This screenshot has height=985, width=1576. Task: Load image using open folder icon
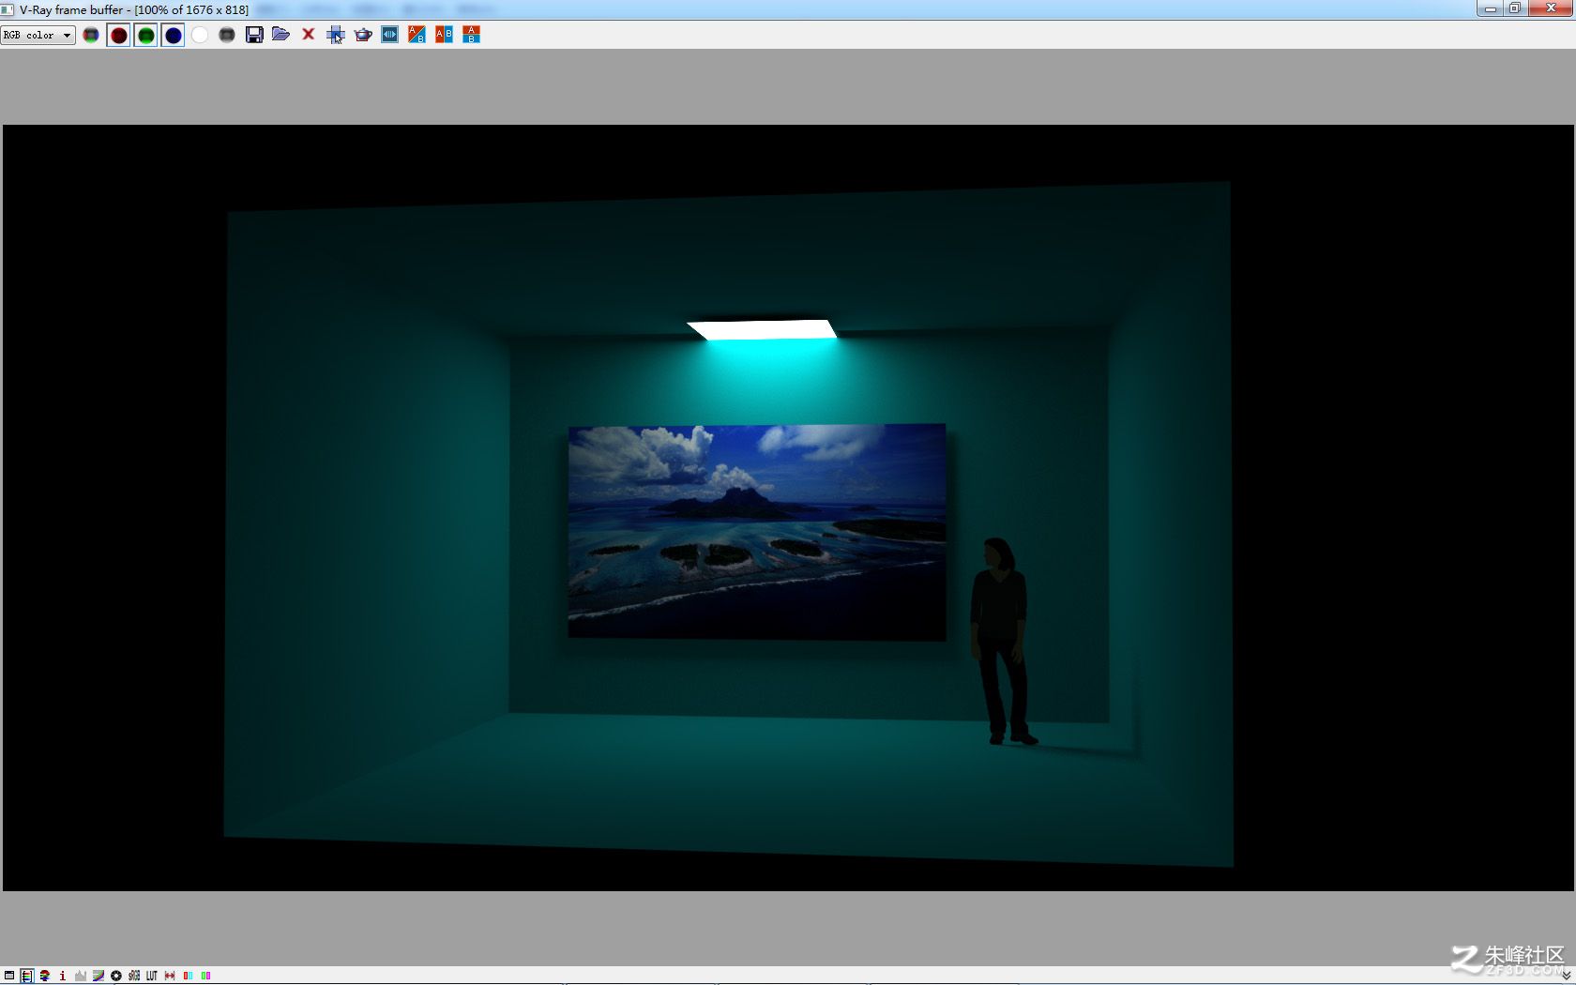pyautogui.click(x=280, y=35)
